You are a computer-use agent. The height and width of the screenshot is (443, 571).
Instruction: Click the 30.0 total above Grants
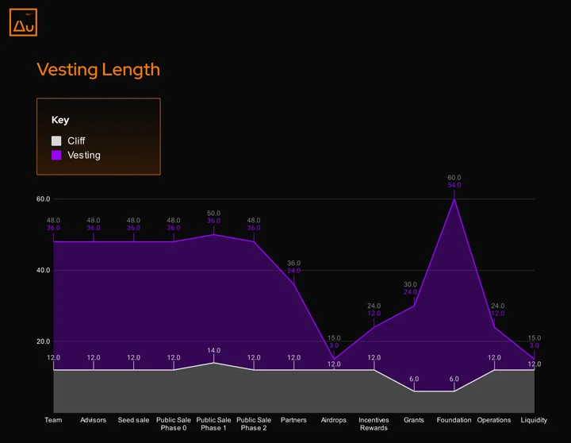[x=411, y=284]
